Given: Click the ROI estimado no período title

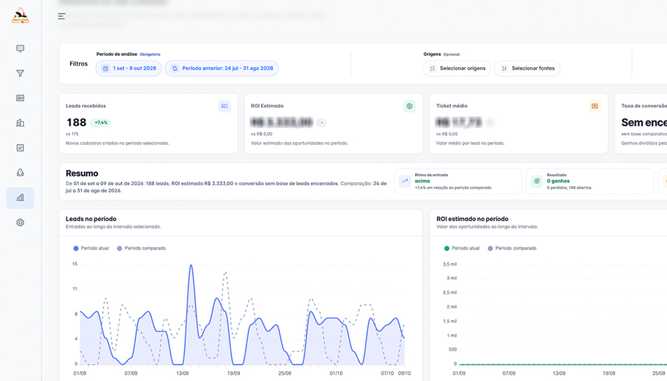Looking at the screenshot, I should coord(472,219).
